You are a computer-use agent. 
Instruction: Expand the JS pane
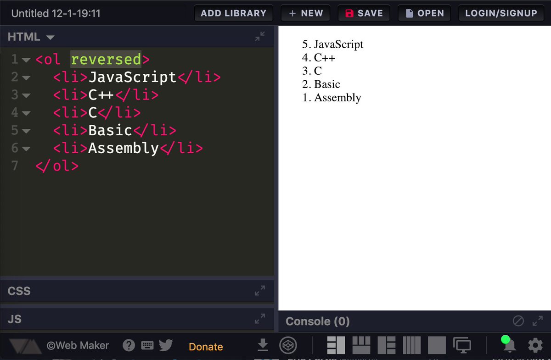[x=260, y=318]
